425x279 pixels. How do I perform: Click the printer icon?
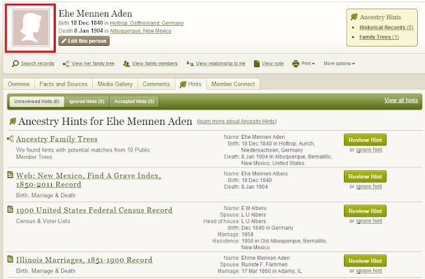coord(296,64)
